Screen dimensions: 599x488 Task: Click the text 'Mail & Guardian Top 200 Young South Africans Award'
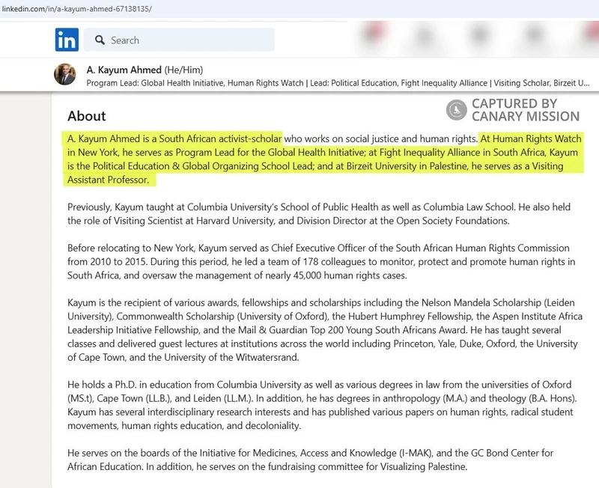[353, 330]
